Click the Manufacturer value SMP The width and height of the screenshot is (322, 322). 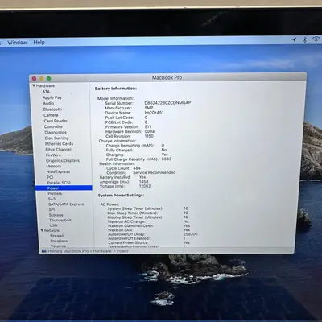tap(149, 108)
